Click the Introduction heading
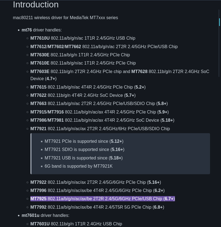The width and height of the screenshot is (221, 227). click(x=36, y=4)
